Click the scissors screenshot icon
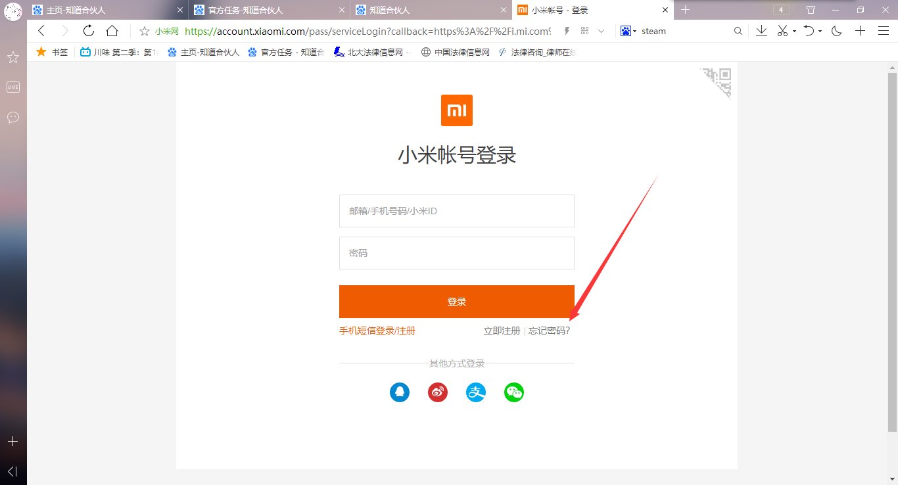Screen dimensions: 898x485 pyautogui.click(x=782, y=31)
